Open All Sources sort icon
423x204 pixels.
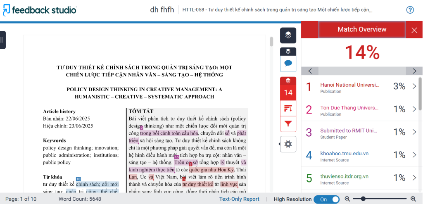[288, 109]
